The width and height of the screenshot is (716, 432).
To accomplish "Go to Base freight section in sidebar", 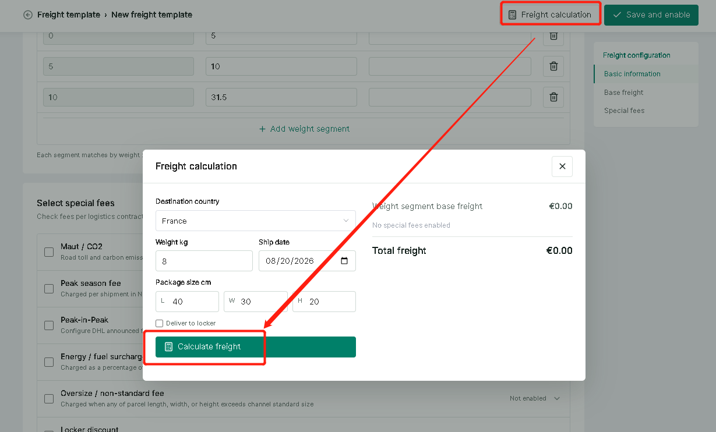I will click(x=624, y=93).
